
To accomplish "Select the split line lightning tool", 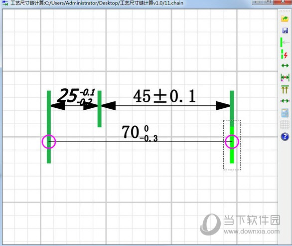I will coord(285,54).
